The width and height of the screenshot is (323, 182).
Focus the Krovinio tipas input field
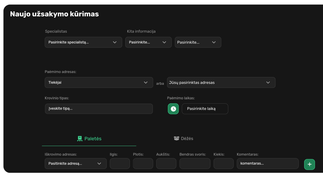click(x=99, y=109)
